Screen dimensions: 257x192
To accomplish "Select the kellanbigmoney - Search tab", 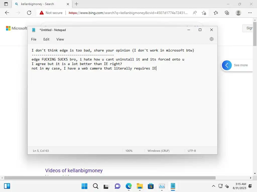I will click(x=42, y=4).
